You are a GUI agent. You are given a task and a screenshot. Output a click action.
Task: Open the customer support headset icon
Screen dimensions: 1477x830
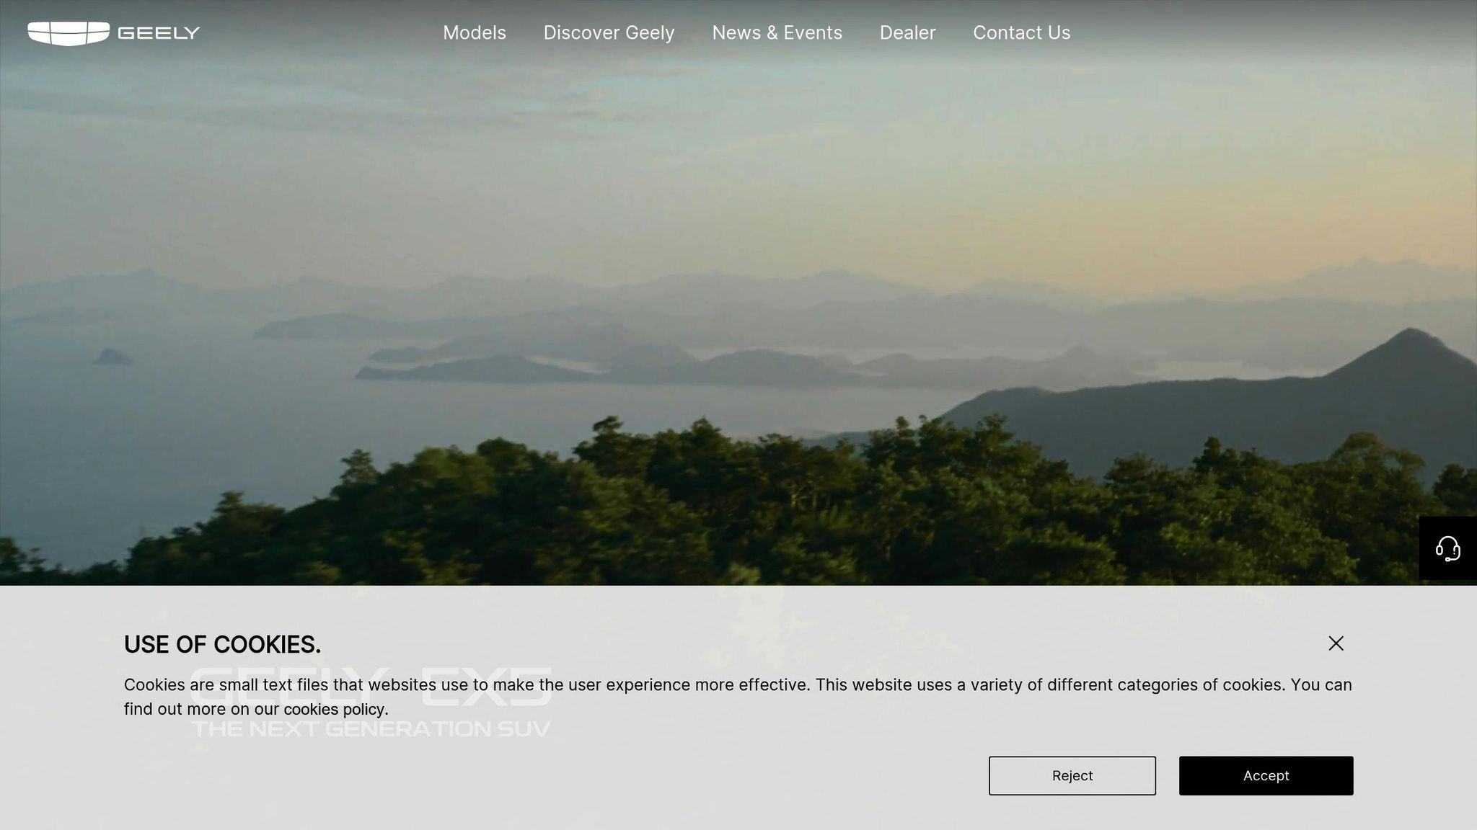[x=1447, y=548]
